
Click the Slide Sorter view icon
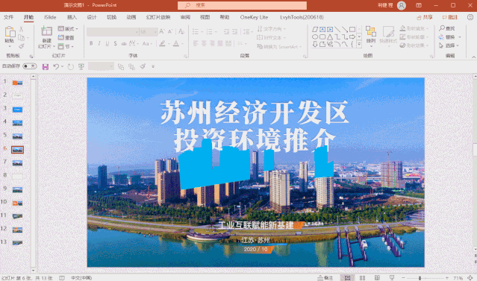coord(362,278)
